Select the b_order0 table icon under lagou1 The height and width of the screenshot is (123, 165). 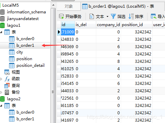point(12,39)
